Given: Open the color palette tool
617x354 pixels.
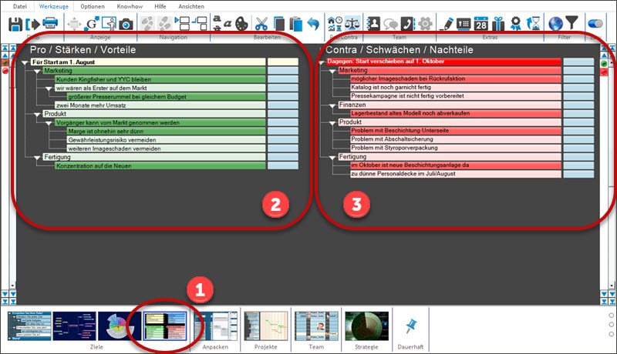Looking at the screenshot, I should point(240,24).
